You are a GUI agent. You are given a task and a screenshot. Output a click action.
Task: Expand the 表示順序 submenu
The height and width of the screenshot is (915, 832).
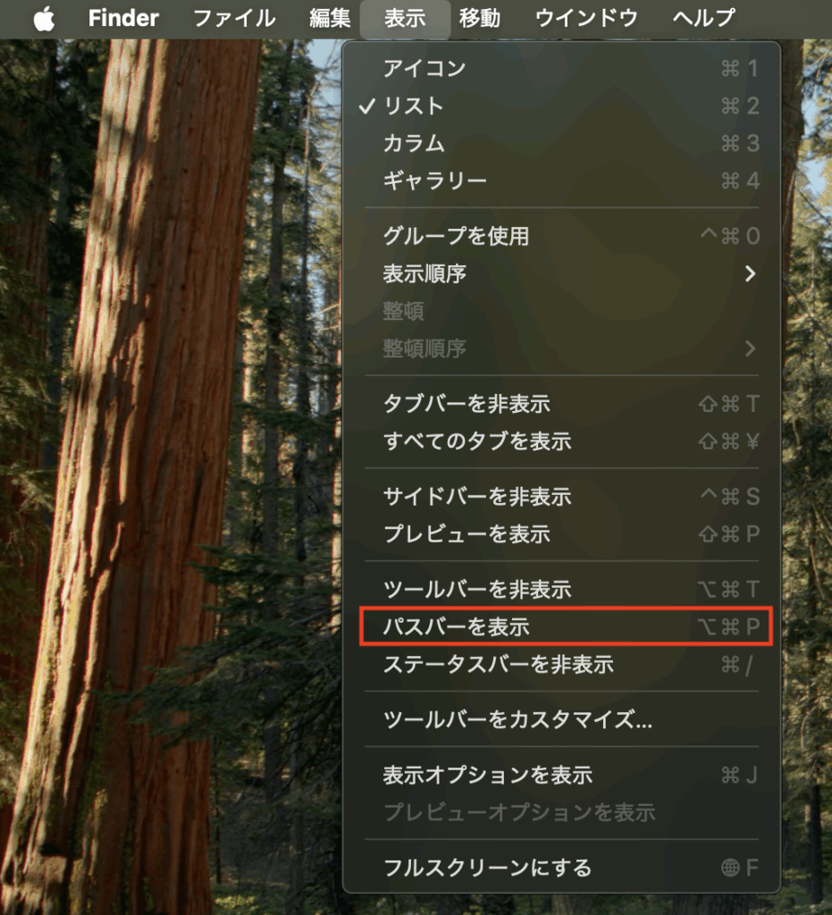[x=561, y=273]
